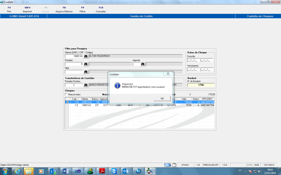
Task: Launch Internet Explorer from taskbar
Action: pos(17,171)
